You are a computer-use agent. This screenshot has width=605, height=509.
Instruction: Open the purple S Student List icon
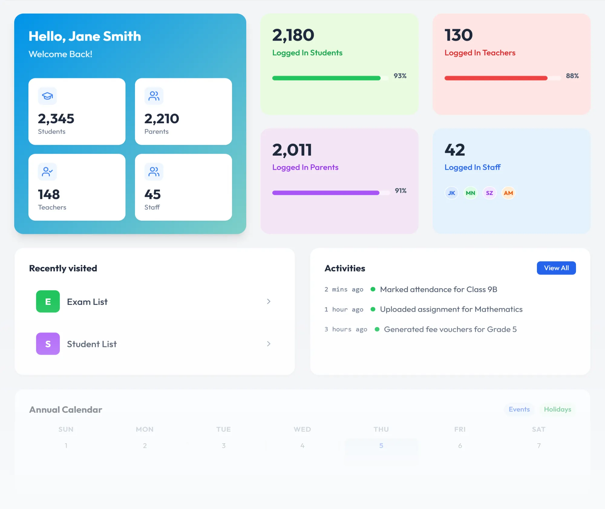click(x=48, y=344)
